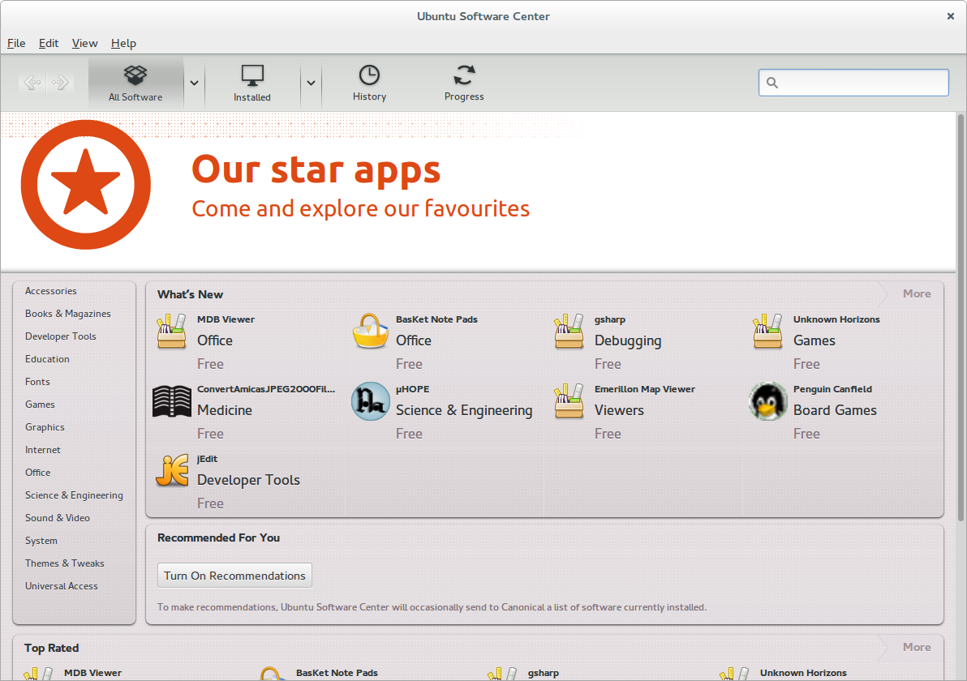The width and height of the screenshot is (967, 681).
Task: Click Turn On Recommendations button
Action: pos(234,576)
